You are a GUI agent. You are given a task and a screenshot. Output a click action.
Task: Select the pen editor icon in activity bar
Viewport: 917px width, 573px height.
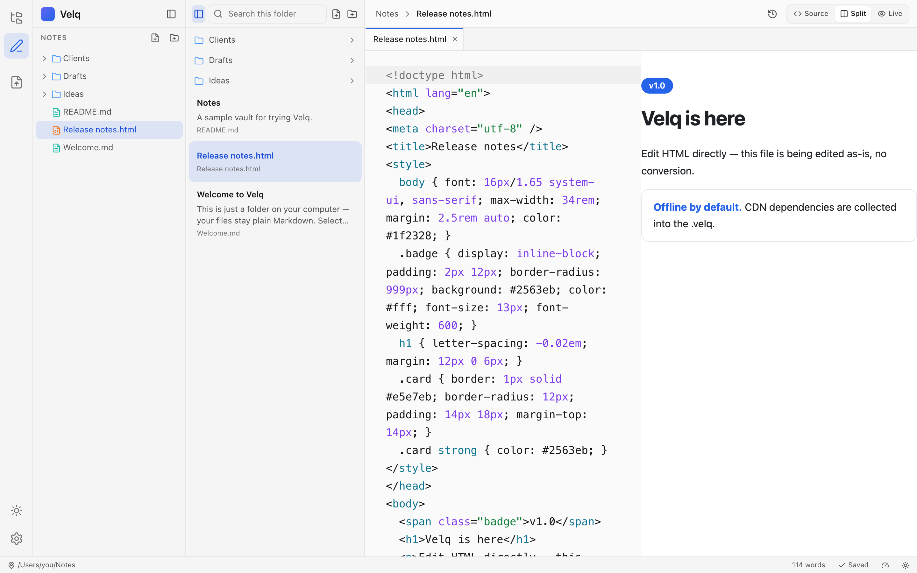(16, 46)
